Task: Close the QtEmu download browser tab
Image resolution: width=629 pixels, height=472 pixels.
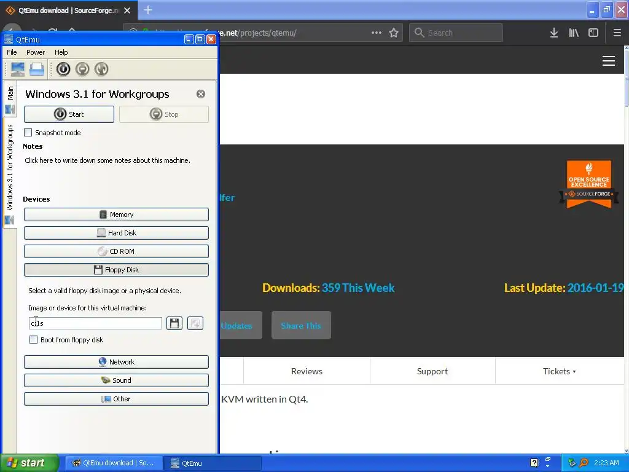Action: (x=127, y=10)
